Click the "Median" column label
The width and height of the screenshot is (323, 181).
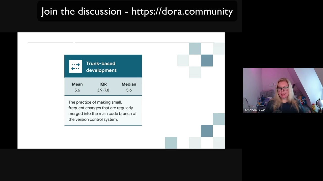(129, 84)
